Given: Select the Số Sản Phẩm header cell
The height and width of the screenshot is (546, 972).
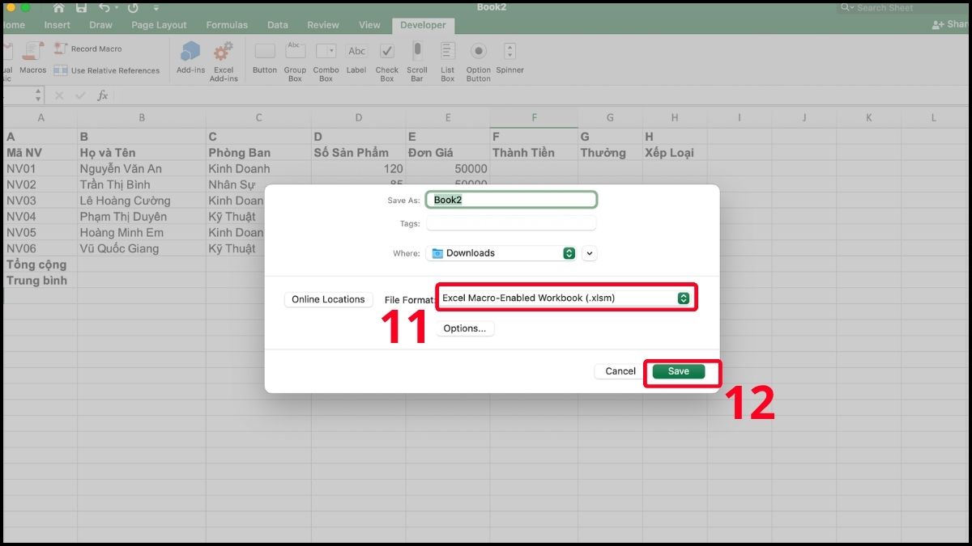Looking at the screenshot, I should (x=358, y=153).
